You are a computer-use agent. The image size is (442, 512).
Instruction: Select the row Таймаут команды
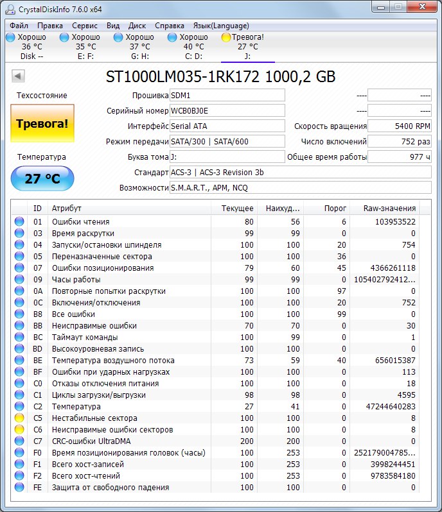216,337
